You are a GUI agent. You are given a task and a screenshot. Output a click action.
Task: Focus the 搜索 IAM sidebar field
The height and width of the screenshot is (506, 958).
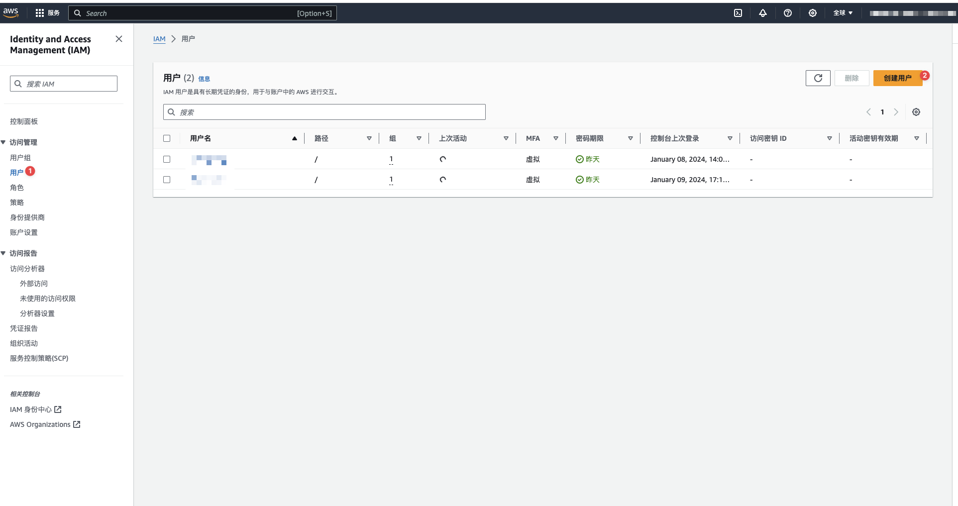[x=64, y=84]
